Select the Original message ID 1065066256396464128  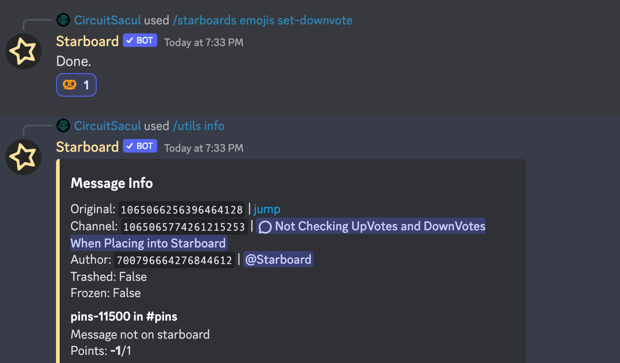(182, 210)
